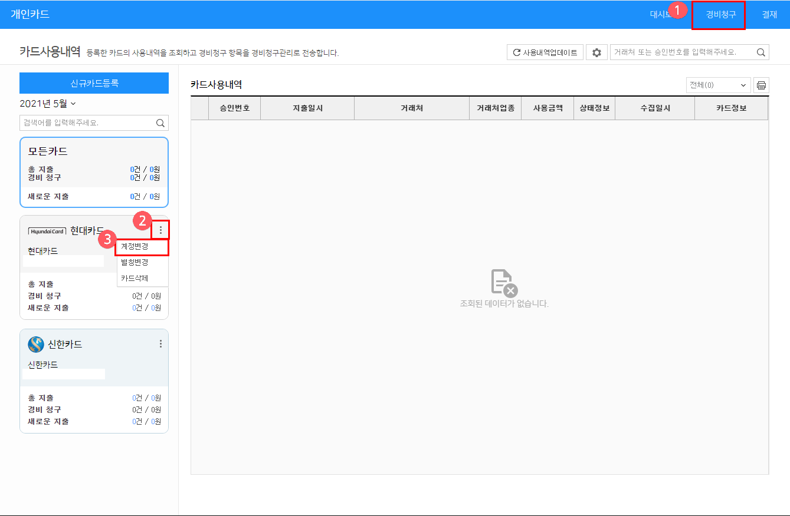Click the magnifier icon in top search box
This screenshot has width=790, height=516.
(761, 52)
